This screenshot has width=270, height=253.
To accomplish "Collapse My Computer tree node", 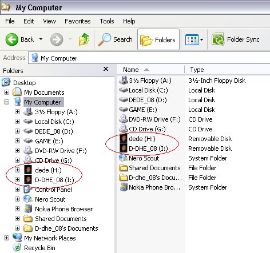I will click(x=6, y=102).
